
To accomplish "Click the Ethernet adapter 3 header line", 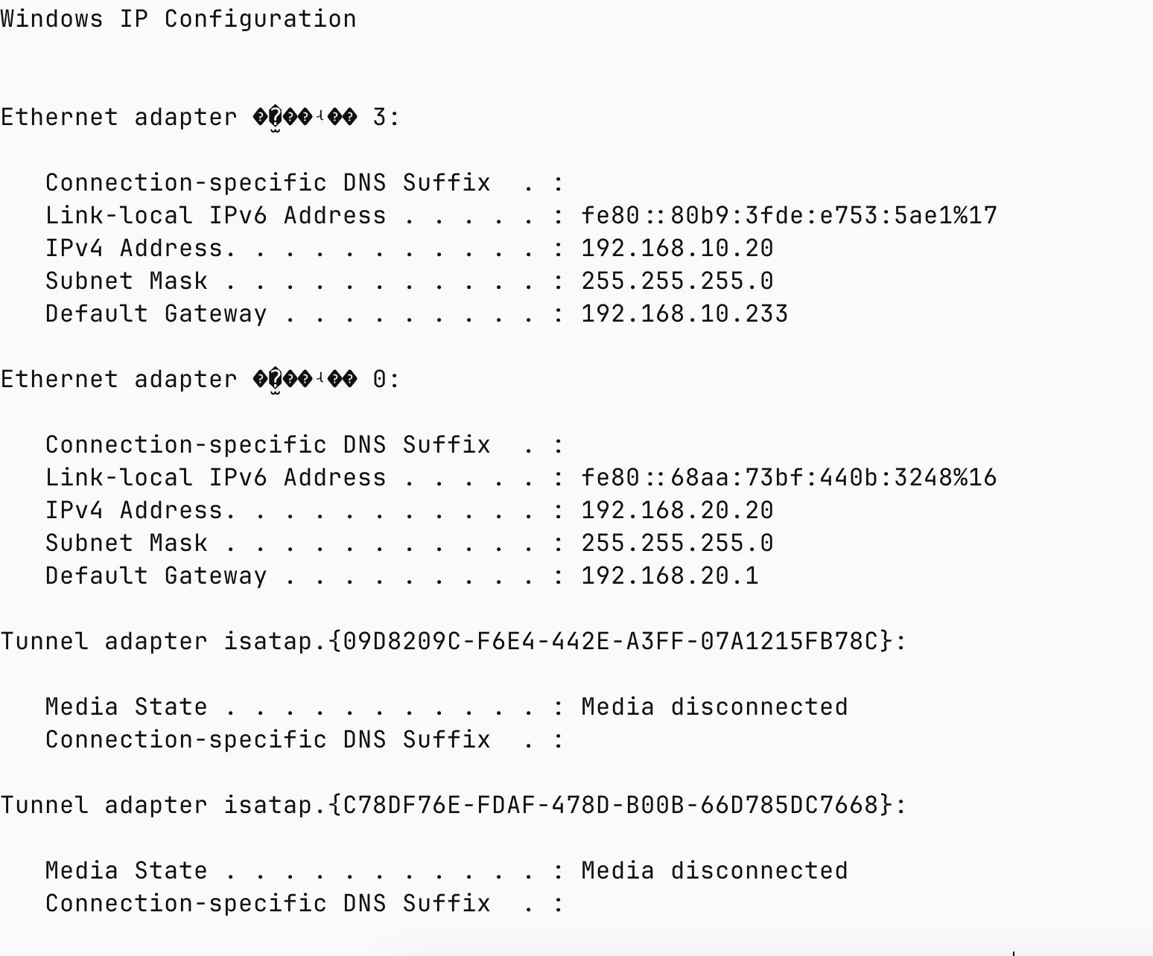I will click(x=200, y=118).
